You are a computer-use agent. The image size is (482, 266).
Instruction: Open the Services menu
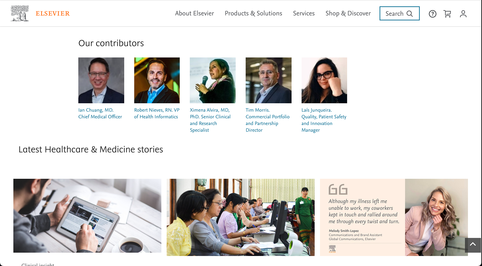304,14
